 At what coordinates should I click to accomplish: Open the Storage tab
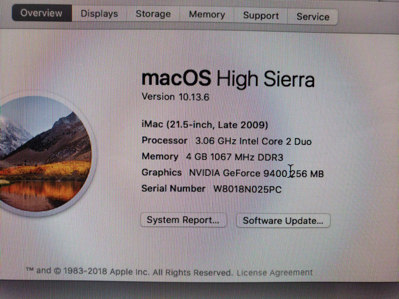[153, 14]
